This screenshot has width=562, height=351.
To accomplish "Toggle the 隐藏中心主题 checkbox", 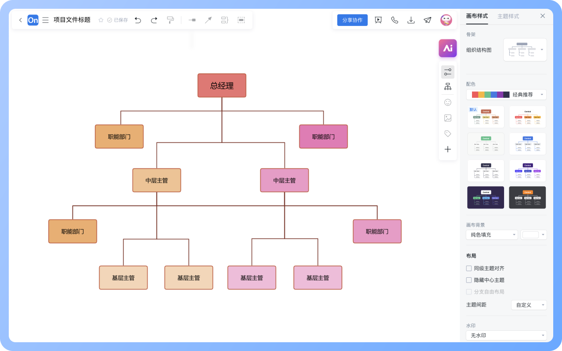I will coord(469,280).
